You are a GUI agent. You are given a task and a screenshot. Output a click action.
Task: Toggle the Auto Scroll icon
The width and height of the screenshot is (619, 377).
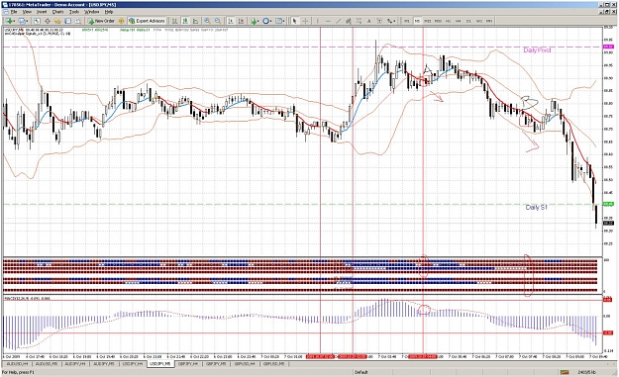coord(230,21)
